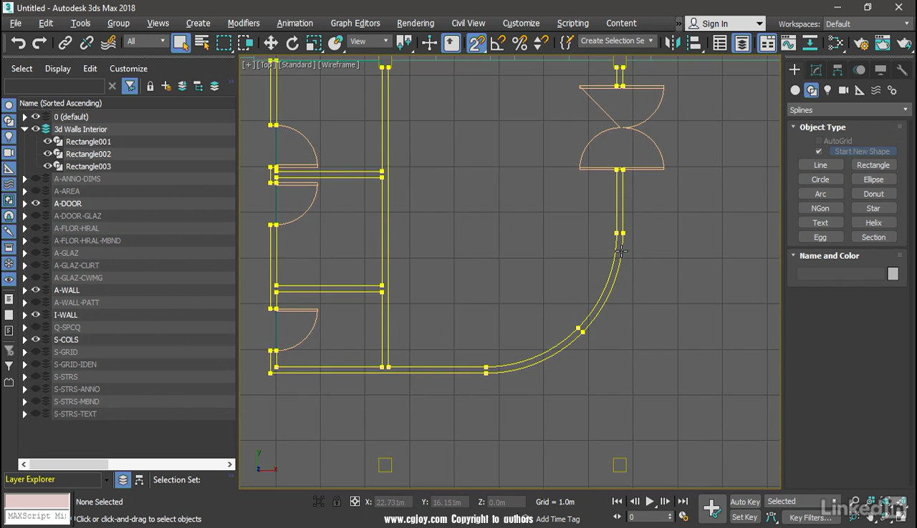This screenshot has height=528, width=917.
Task: Open the Modifiers menu
Action: pyautogui.click(x=244, y=23)
